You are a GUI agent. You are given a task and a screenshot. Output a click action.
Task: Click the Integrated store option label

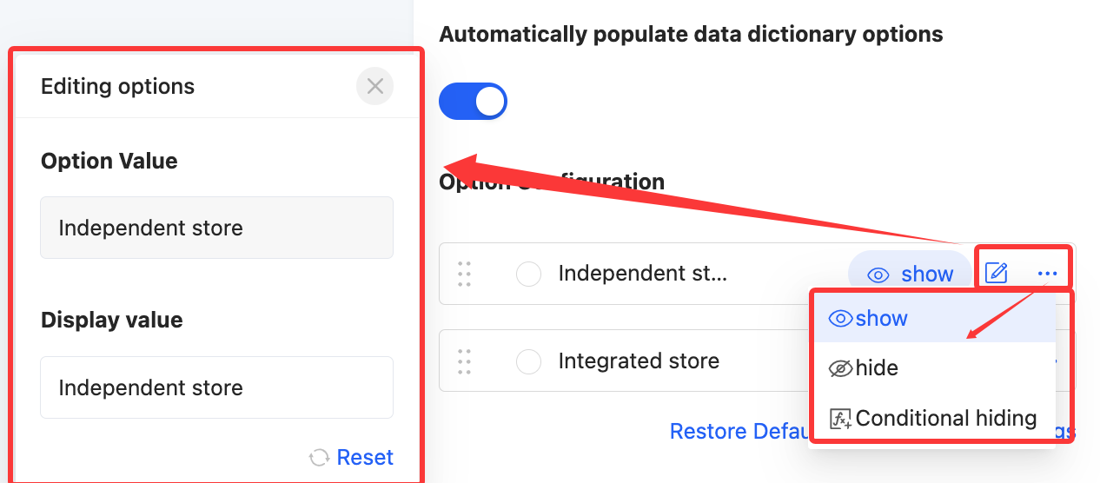[639, 361]
